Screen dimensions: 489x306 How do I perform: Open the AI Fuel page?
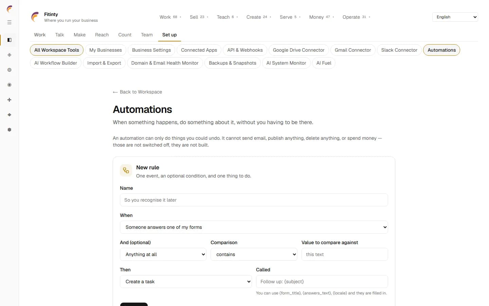tap(324, 63)
